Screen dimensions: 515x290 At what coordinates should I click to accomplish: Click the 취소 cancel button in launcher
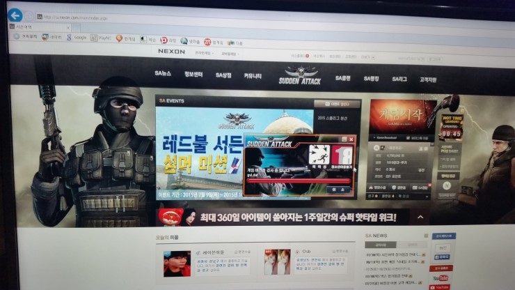point(338,190)
